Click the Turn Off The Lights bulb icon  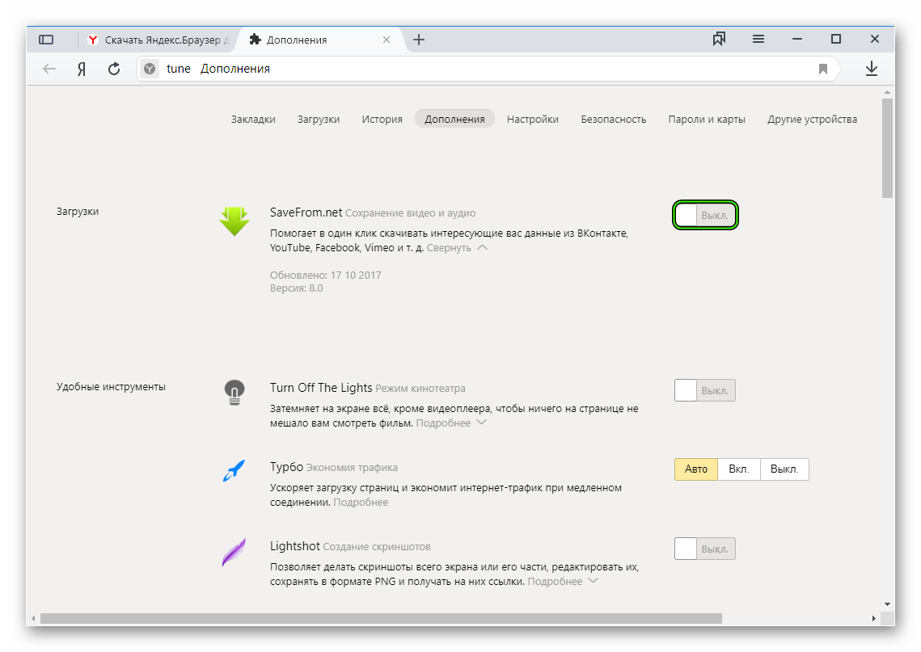point(234,392)
